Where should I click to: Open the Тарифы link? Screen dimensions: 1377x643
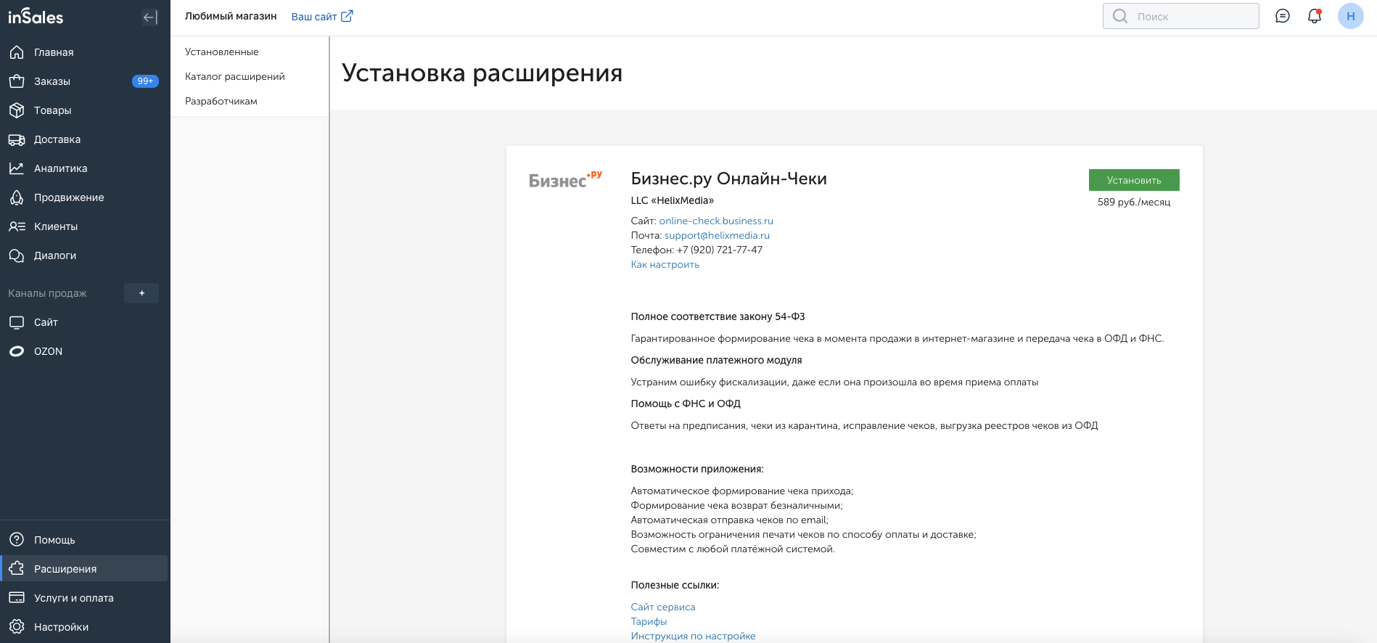tap(649, 621)
